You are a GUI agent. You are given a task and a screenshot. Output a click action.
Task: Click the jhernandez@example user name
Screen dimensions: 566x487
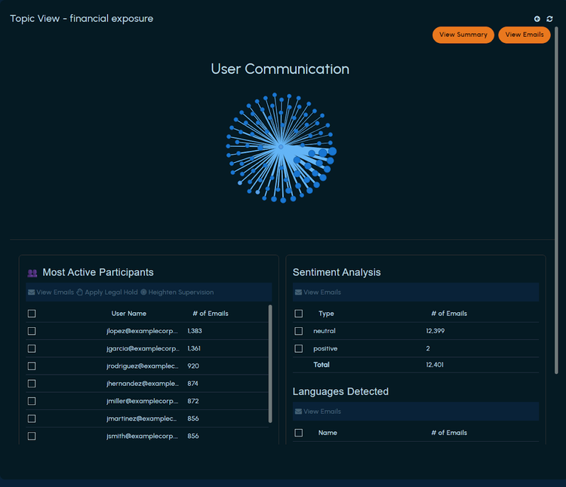pyautogui.click(x=142, y=384)
